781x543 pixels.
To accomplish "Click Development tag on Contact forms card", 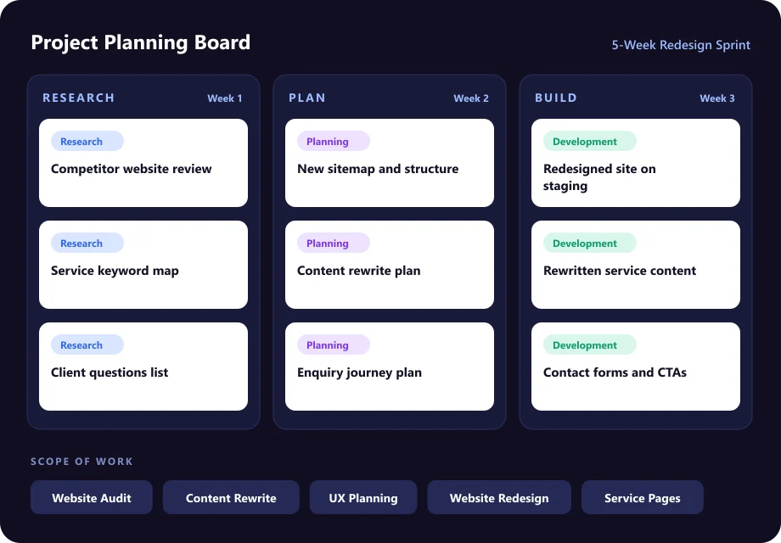I will pos(590,344).
